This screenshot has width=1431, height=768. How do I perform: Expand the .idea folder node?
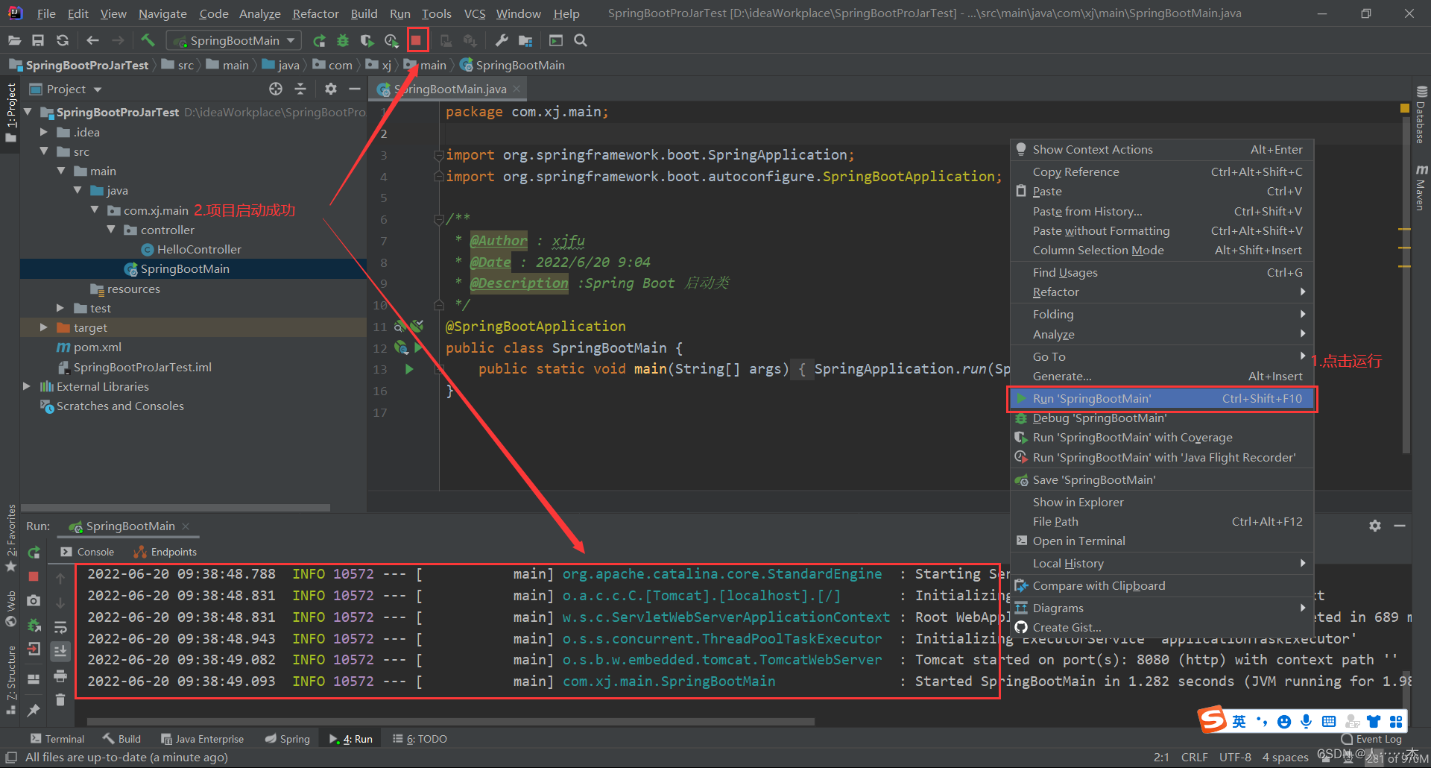pyautogui.click(x=44, y=132)
